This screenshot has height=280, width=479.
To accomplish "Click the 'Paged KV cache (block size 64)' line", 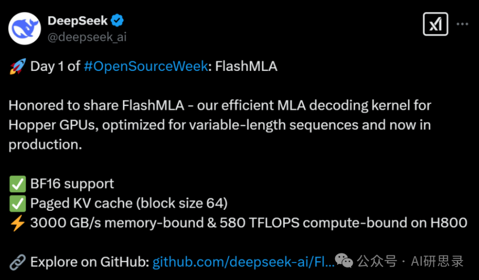I will click(129, 204).
